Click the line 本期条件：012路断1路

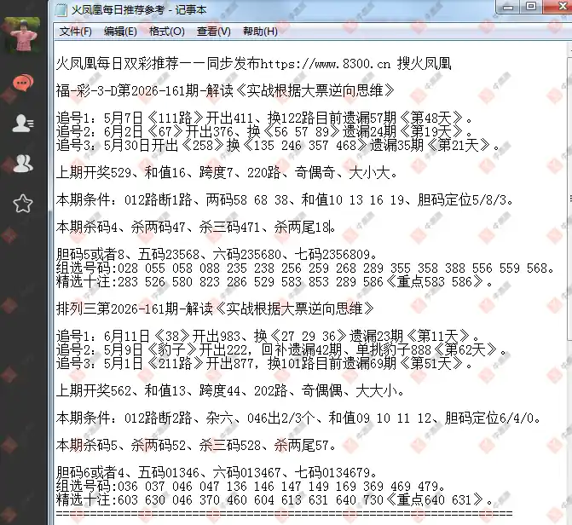coord(286,200)
